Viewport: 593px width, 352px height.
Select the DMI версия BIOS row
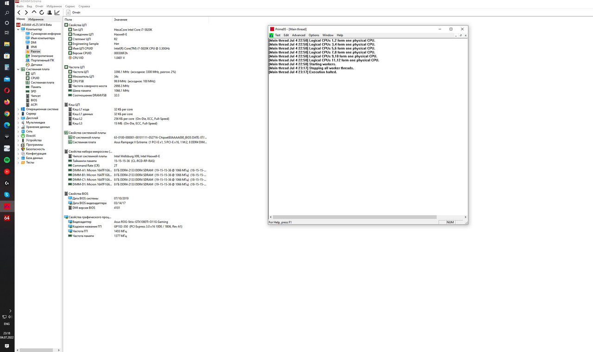pos(136,208)
